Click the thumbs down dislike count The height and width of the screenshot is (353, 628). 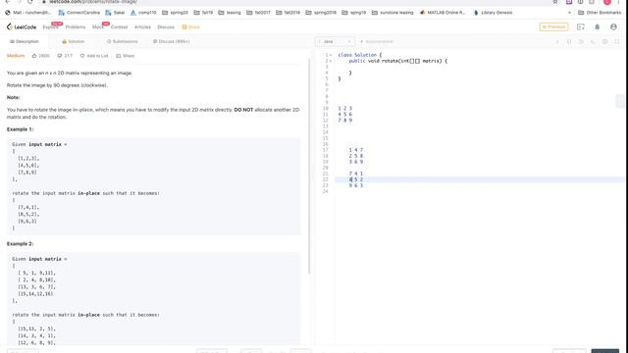tap(65, 56)
